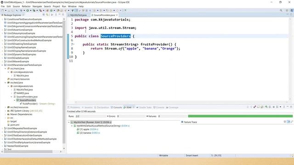Toggle Link with Editor in Package Explorer
The image size is (294, 165).
(x=47, y=15)
